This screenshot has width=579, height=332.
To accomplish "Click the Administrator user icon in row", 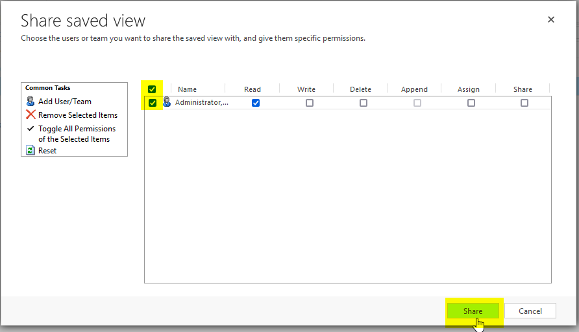I will click(x=167, y=102).
